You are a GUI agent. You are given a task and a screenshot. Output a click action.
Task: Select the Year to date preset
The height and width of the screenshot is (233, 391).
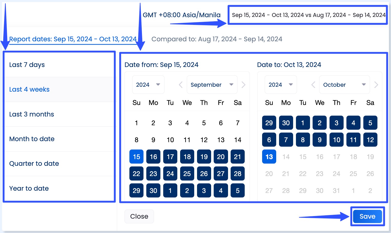[x=29, y=188]
